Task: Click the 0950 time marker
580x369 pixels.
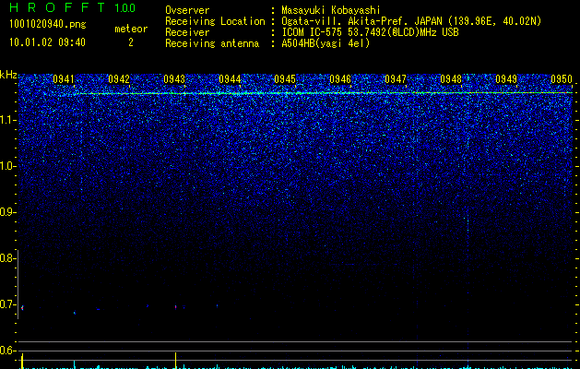Action: coord(562,78)
